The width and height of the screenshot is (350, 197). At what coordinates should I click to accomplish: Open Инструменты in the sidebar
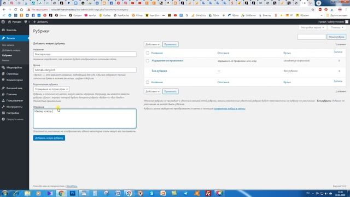pos(15,107)
